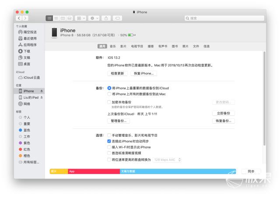
Task: Switch to the 播客 (Podcasts) tab
Action: (150, 46)
